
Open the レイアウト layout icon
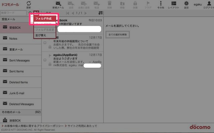(x=174, y=3)
